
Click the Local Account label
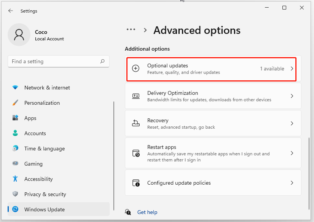[x=49, y=39]
